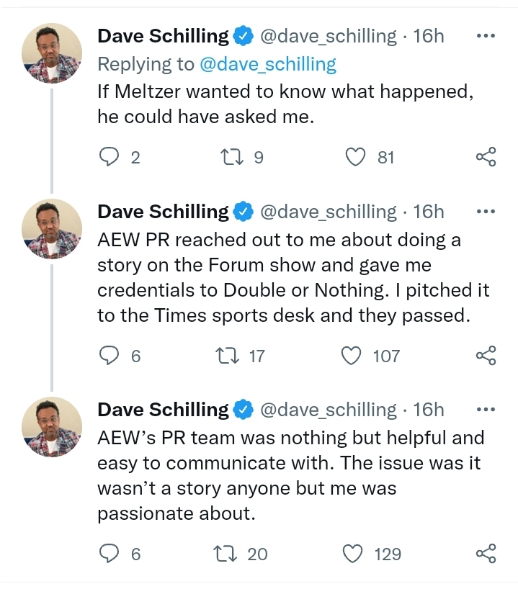
Task: Share the Meltzer tweet
Action: (x=486, y=157)
